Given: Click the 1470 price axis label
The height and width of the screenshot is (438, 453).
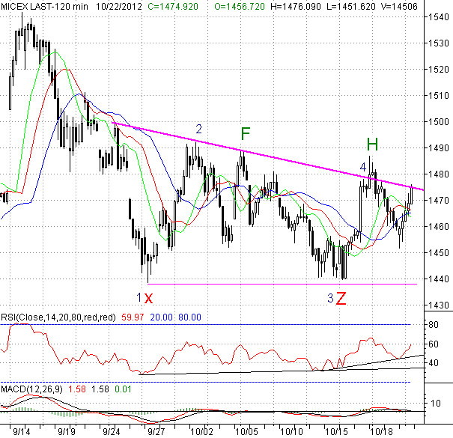Looking at the screenshot, I should coord(438,200).
